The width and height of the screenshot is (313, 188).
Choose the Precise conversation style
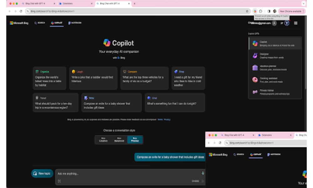pos(135,140)
